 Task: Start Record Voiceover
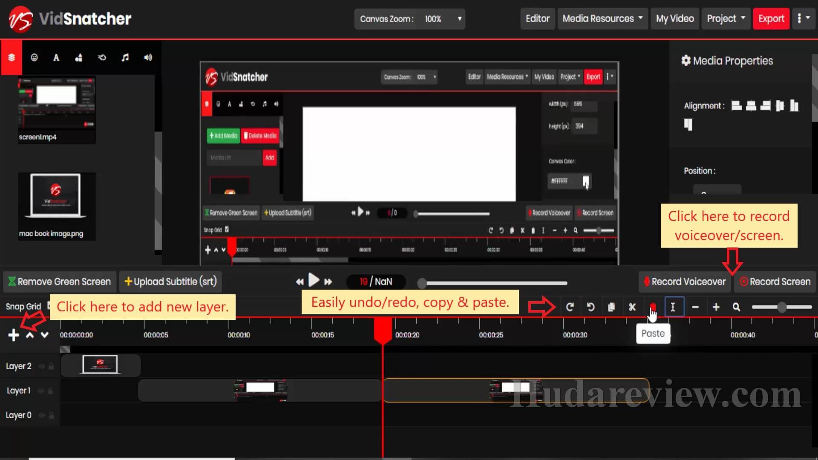tap(684, 282)
